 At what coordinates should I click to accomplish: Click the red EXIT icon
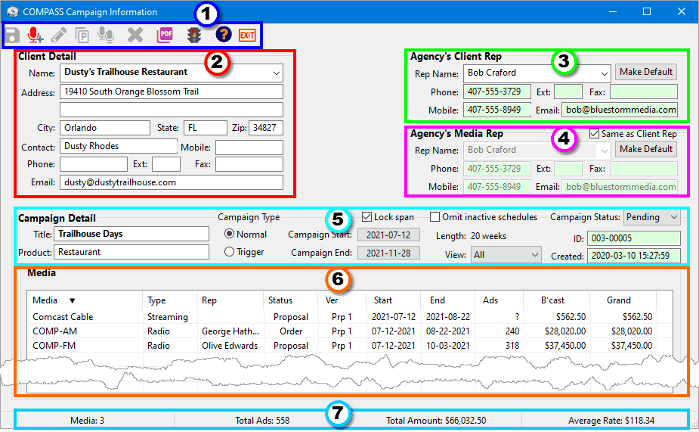[247, 35]
